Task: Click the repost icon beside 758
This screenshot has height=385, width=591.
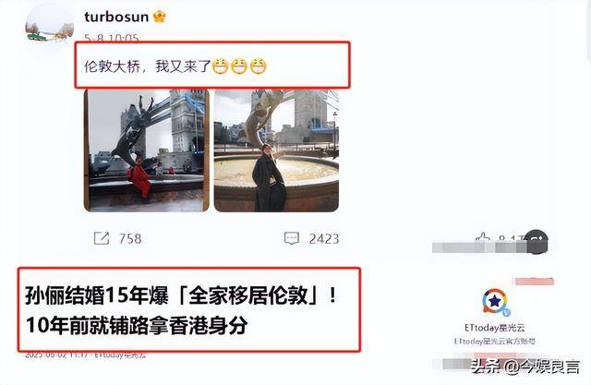Action: 102,238
